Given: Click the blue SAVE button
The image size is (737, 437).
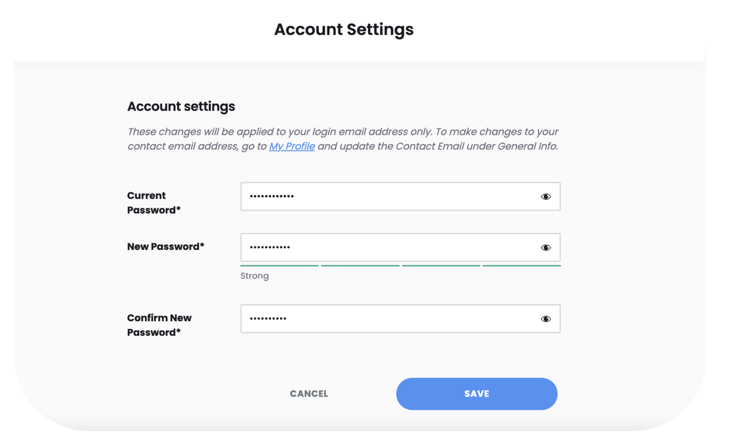Looking at the screenshot, I should [x=477, y=394].
